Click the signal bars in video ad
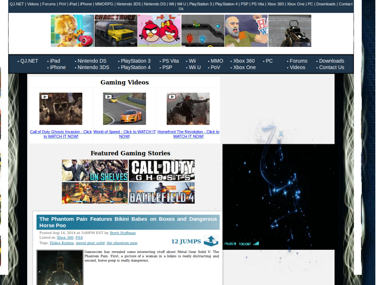380x285 pixels. [256, 243]
